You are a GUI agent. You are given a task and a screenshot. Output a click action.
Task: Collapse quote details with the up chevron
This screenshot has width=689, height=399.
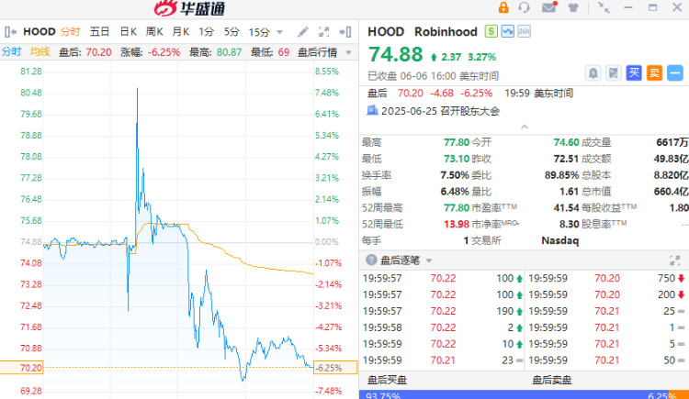[525, 127]
